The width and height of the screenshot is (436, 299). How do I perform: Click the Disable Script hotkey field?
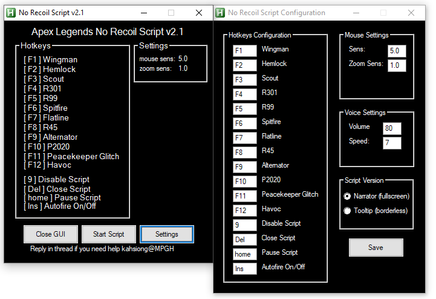pos(245,225)
